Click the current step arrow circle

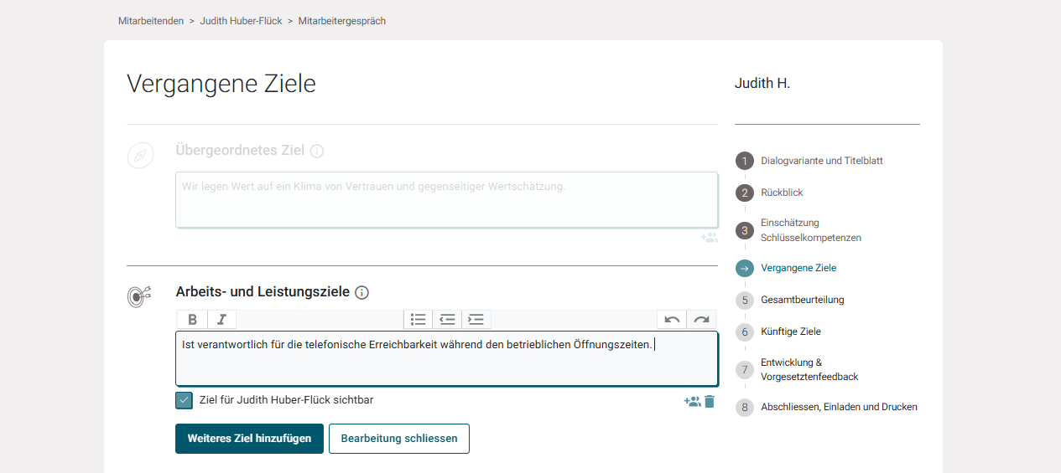(x=745, y=268)
